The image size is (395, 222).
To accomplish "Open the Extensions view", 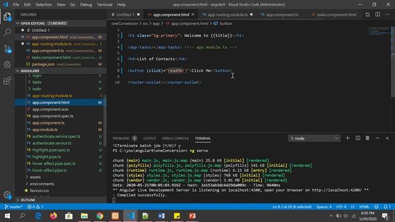I will tap(7, 81).
